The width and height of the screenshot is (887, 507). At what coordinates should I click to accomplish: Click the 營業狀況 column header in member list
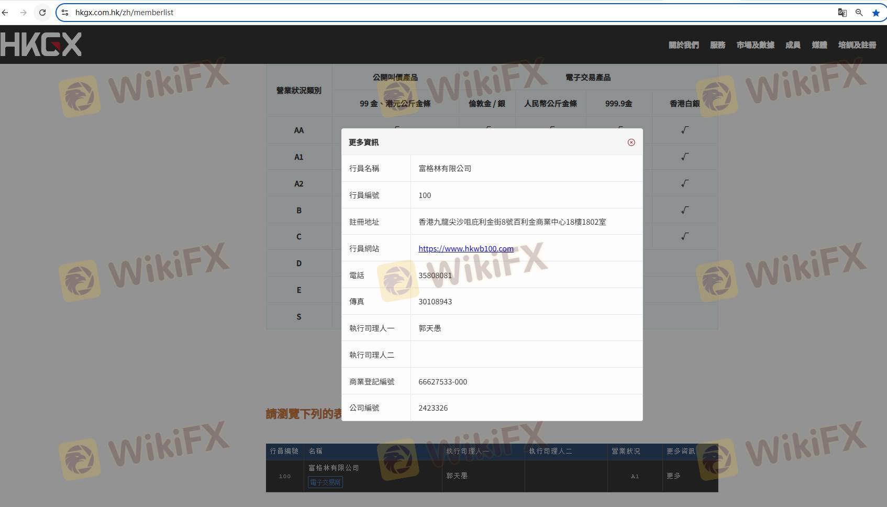pos(626,451)
